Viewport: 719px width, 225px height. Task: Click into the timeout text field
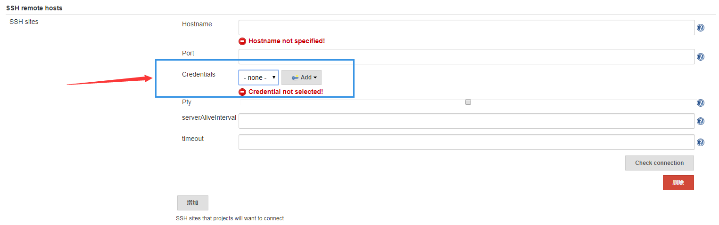[x=466, y=142]
